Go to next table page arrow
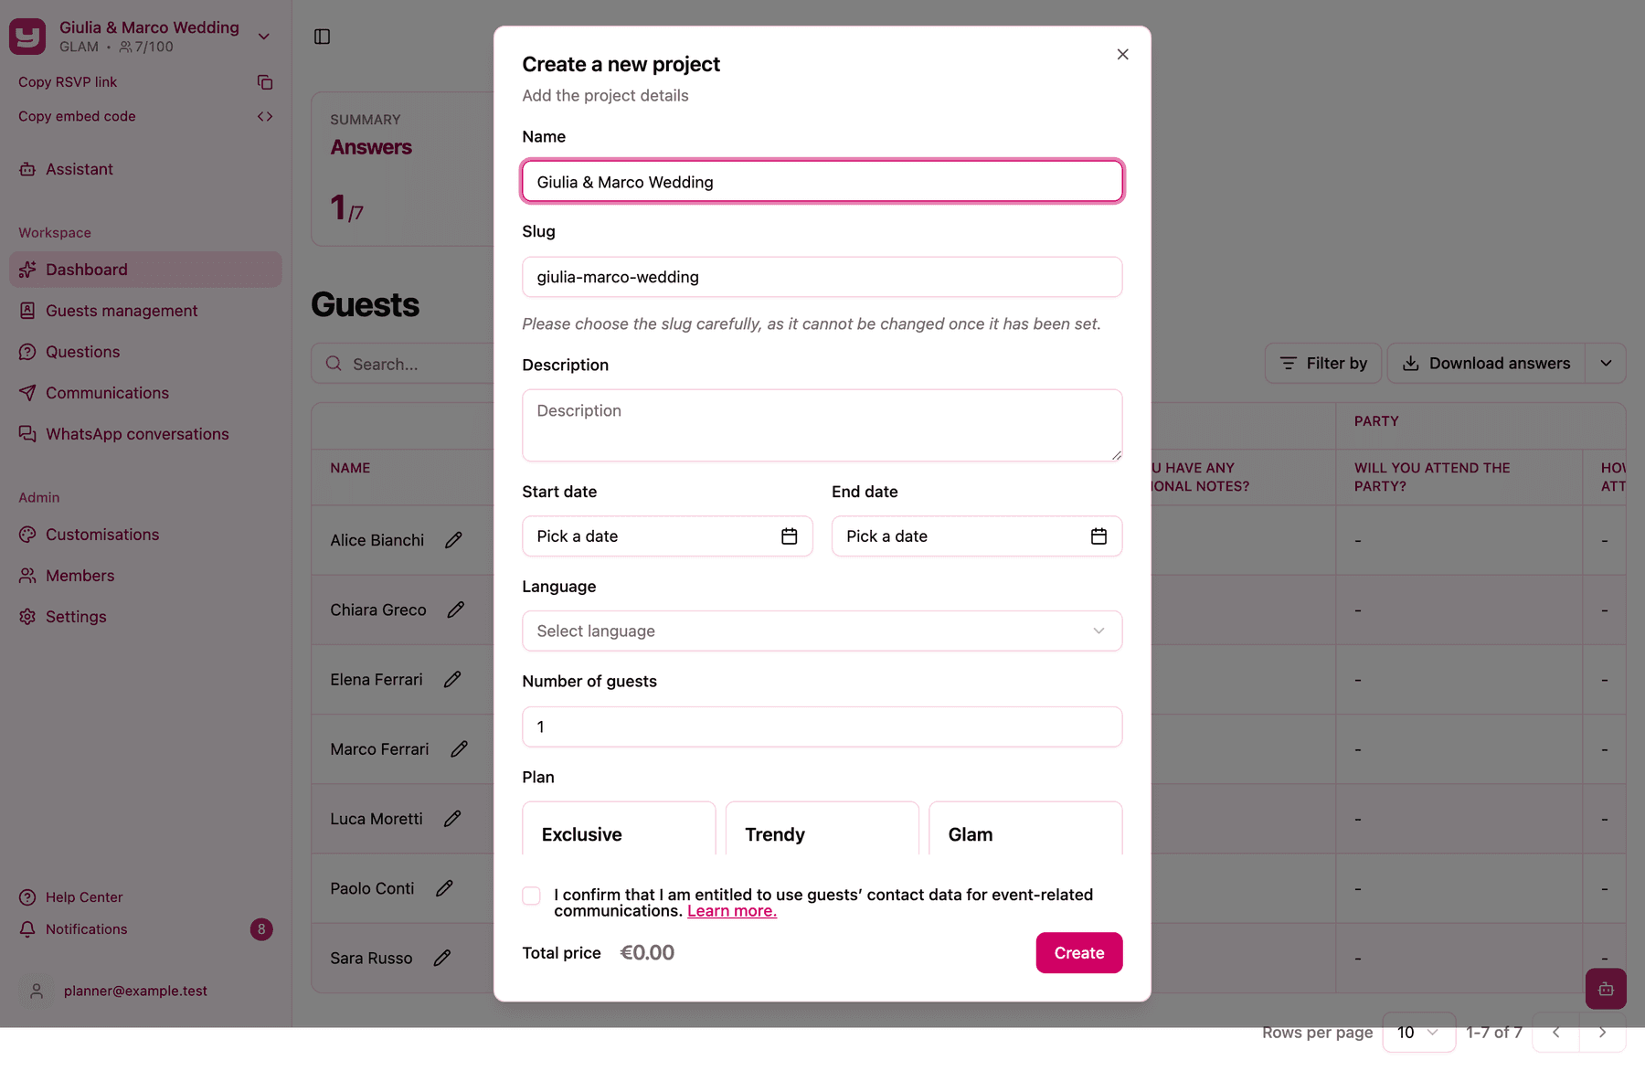Image resolution: width=1645 pixels, height=1071 pixels. point(1602,1033)
